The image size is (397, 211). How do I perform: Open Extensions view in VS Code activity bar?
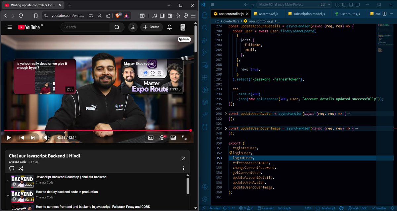(x=204, y=77)
